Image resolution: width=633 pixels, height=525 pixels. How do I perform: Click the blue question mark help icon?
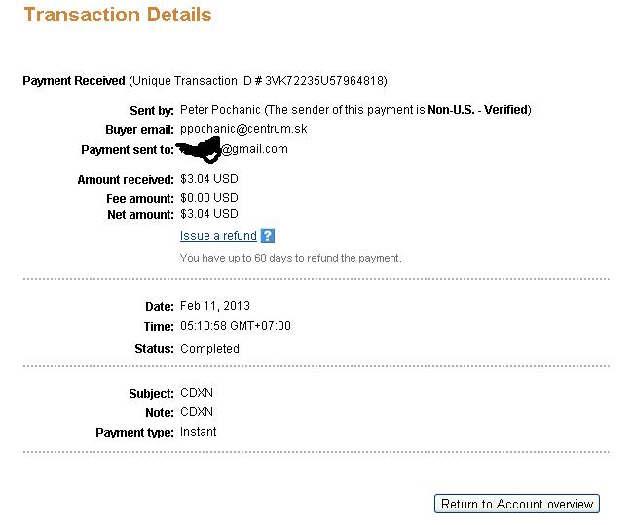pos(268,236)
